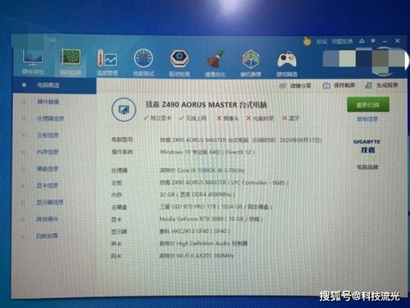410x308 pixels.
Task: Click the skin/shirt icon next to 问题反馈
Action: coord(362,41)
